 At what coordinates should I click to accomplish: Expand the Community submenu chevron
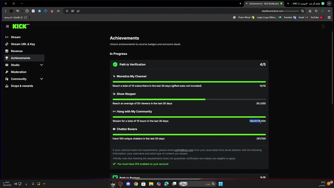tap(41, 79)
